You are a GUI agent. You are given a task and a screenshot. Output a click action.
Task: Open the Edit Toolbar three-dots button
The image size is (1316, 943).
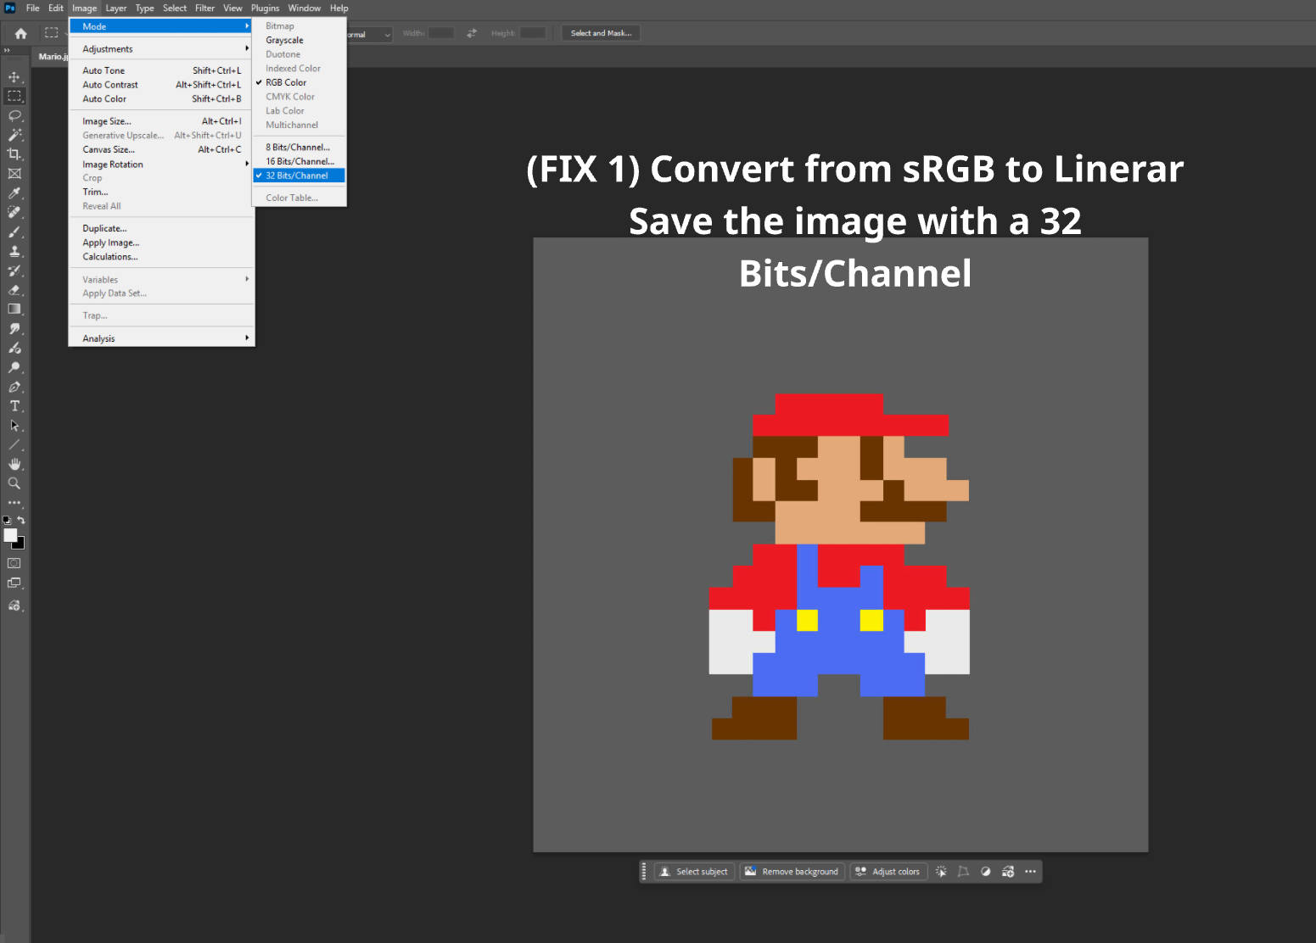point(14,503)
